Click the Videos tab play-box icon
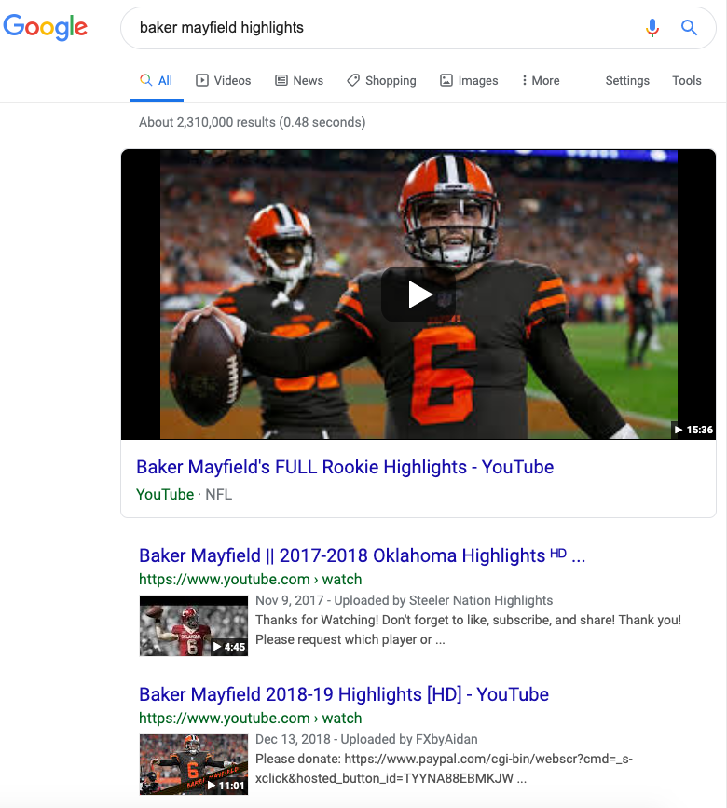The height and width of the screenshot is (808, 727). coord(202,80)
